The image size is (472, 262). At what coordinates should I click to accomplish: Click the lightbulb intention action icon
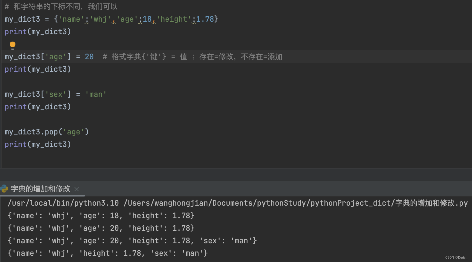click(x=13, y=45)
